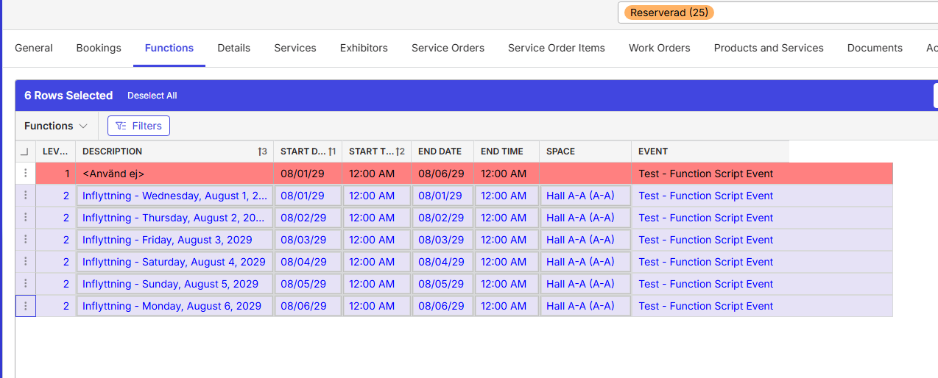Edit the Inflyttning - Thursday, August 2 description
Image resolution: width=938 pixels, height=378 pixels.
pyautogui.click(x=174, y=218)
